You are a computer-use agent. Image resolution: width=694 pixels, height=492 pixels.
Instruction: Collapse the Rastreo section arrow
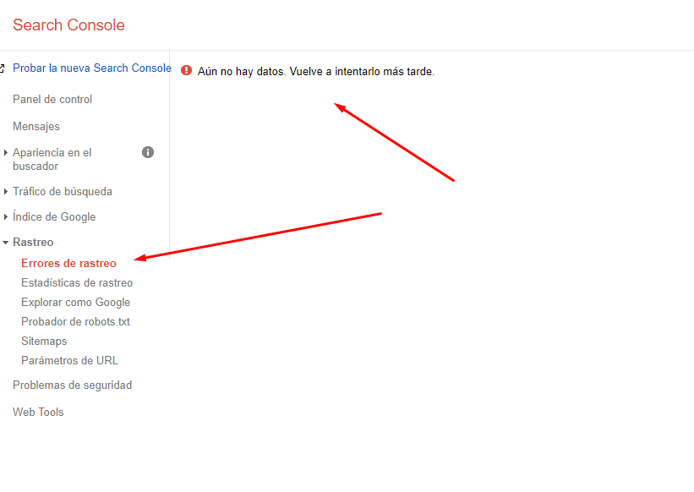[5, 243]
